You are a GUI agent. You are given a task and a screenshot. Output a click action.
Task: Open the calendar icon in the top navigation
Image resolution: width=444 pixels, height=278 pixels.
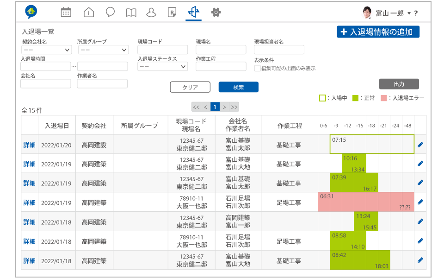click(66, 12)
